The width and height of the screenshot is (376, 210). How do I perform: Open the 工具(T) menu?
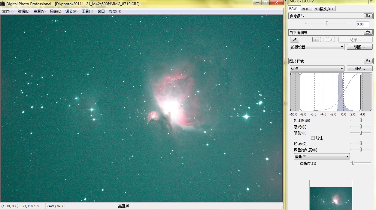[87, 11]
